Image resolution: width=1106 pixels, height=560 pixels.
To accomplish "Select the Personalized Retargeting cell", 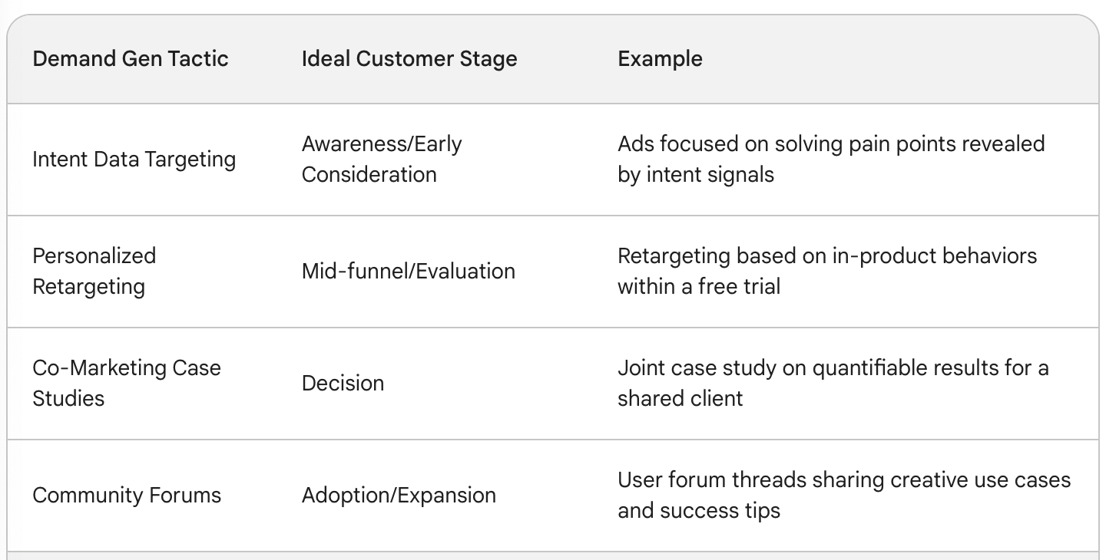I will (94, 271).
